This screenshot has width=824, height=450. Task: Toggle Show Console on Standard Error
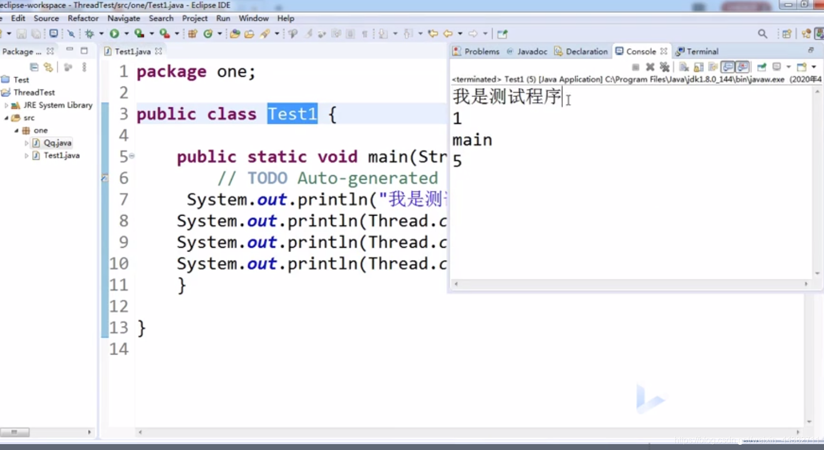pyautogui.click(x=743, y=67)
